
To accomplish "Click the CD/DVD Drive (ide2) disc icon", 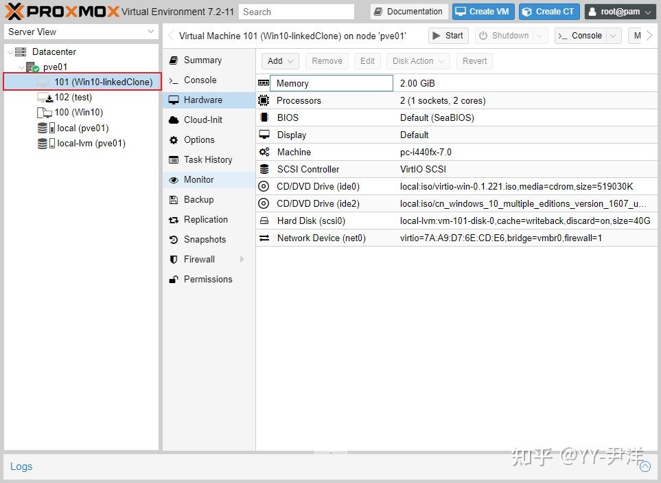I will (x=264, y=203).
